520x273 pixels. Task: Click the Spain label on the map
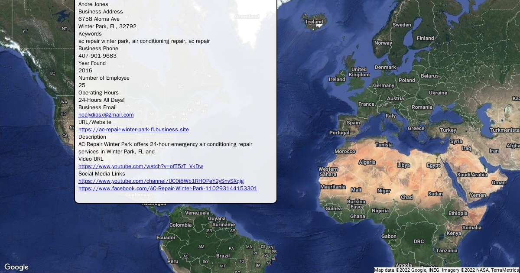click(353, 123)
